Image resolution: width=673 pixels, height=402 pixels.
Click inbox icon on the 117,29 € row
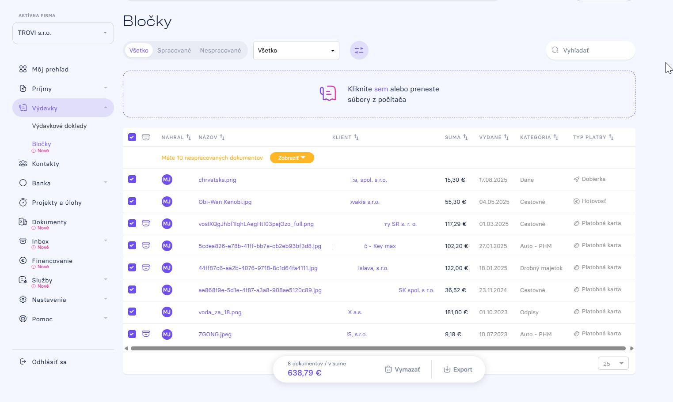146,223
